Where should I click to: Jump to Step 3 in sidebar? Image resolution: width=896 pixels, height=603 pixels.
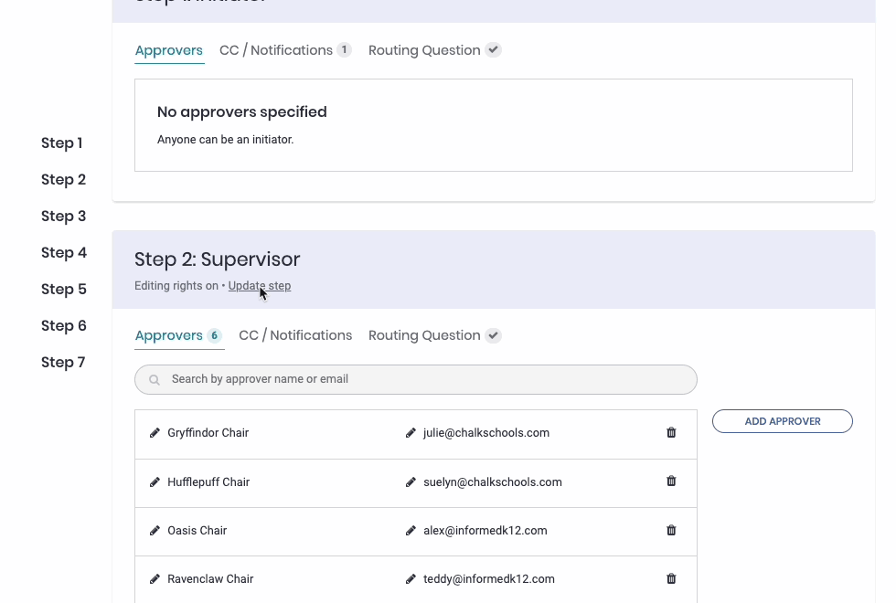(x=63, y=216)
